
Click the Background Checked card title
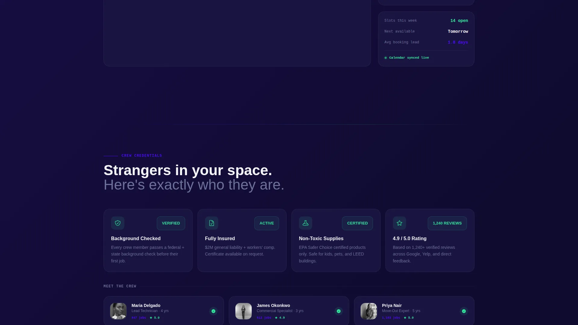click(x=136, y=238)
